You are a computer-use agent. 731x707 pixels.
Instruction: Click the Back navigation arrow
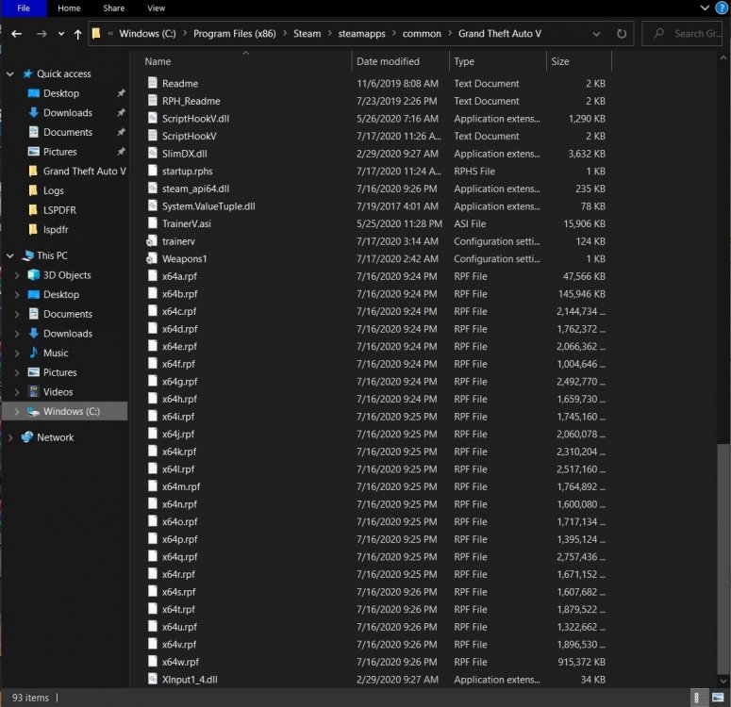tap(16, 34)
